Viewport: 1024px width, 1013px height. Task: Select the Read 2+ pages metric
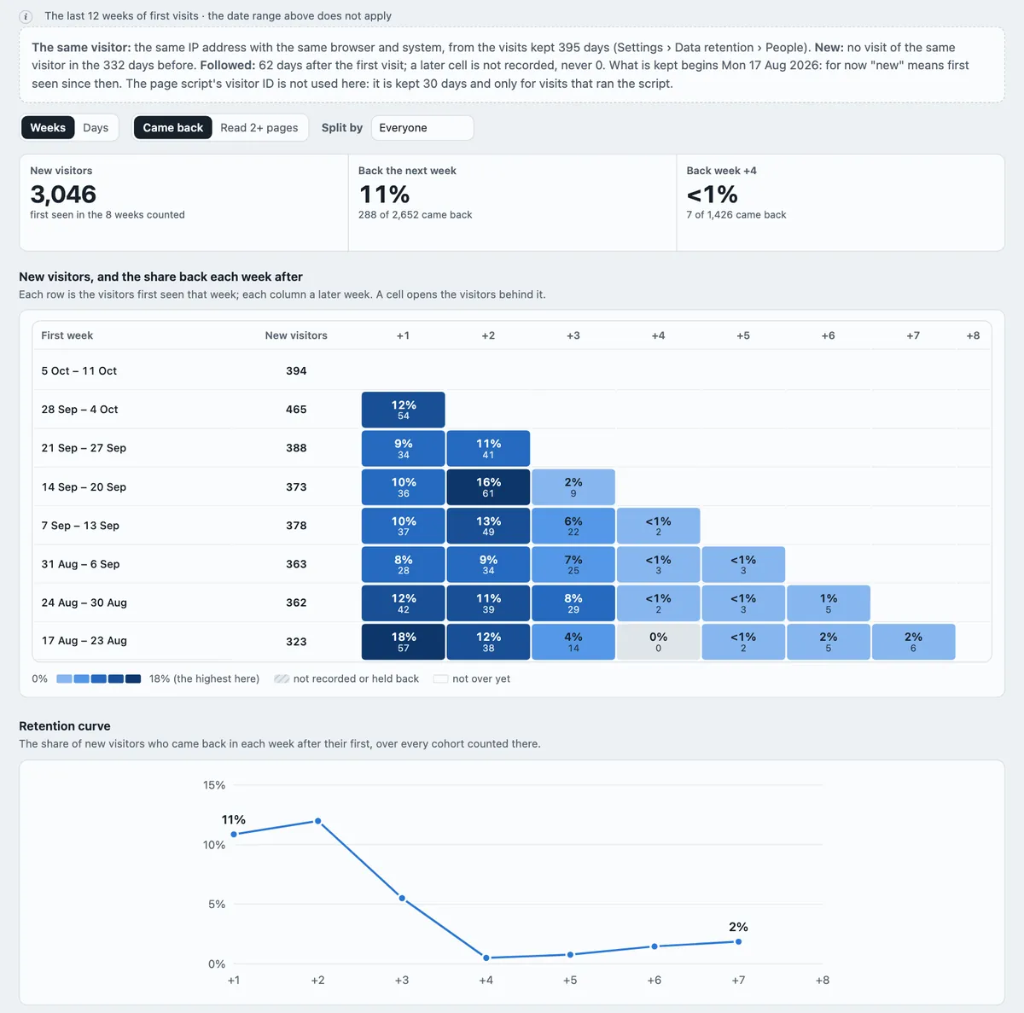click(259, 128)
